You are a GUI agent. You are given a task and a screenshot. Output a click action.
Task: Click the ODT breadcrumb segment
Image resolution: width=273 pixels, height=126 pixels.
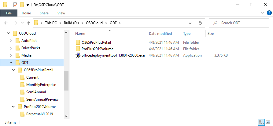click(x=113, y=23)
